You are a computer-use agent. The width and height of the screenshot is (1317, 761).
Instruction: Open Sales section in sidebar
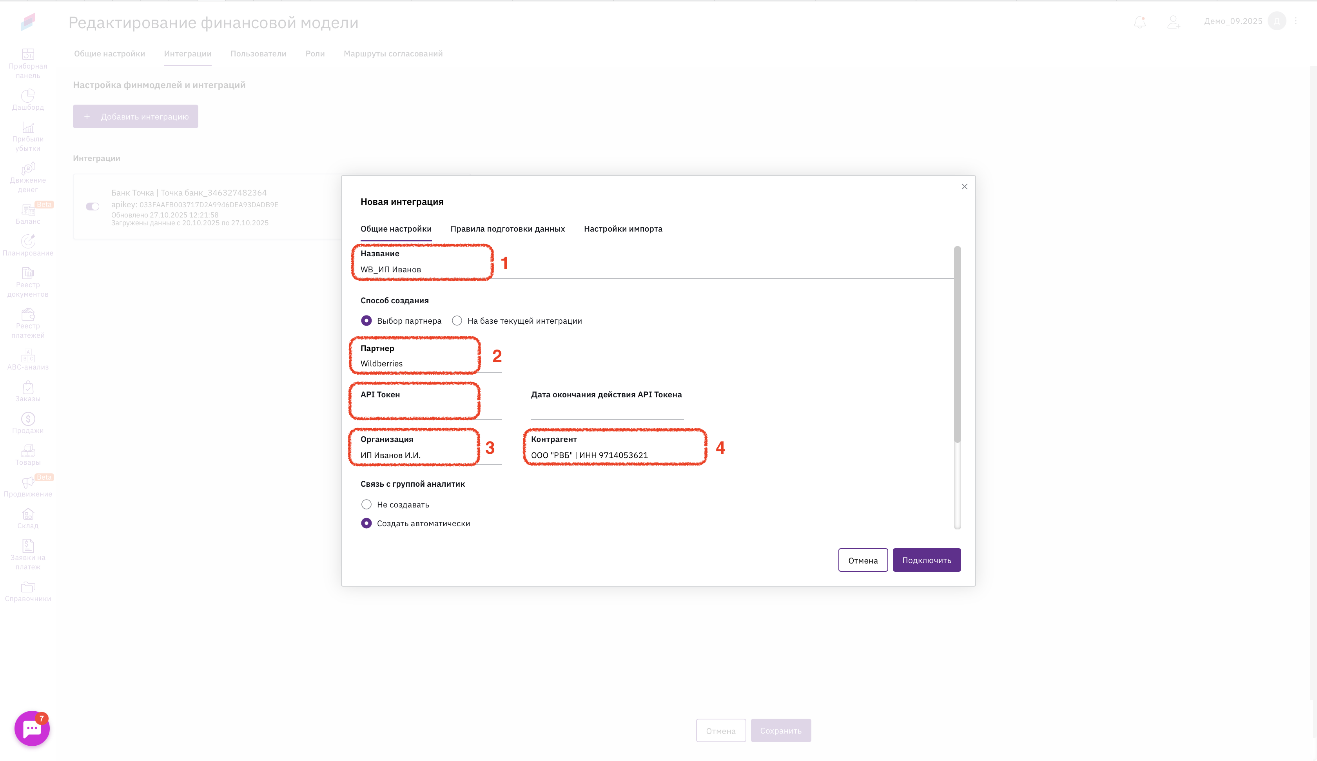(28, 423)
